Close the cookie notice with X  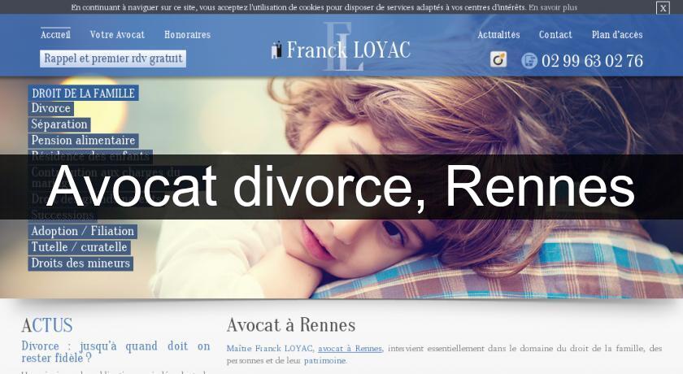point(663,8)
